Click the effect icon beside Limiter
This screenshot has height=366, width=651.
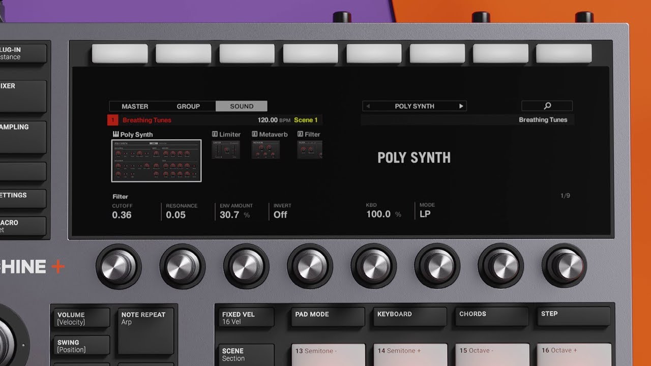215,134
